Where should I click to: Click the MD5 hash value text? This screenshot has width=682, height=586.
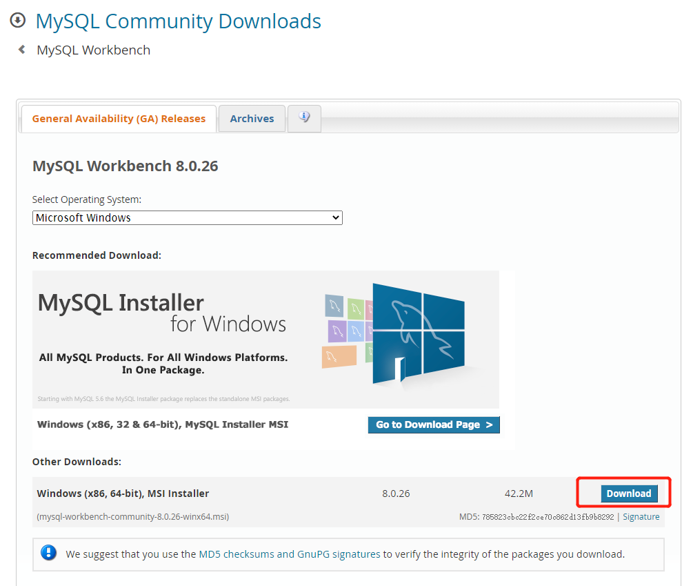coord(548,517)
